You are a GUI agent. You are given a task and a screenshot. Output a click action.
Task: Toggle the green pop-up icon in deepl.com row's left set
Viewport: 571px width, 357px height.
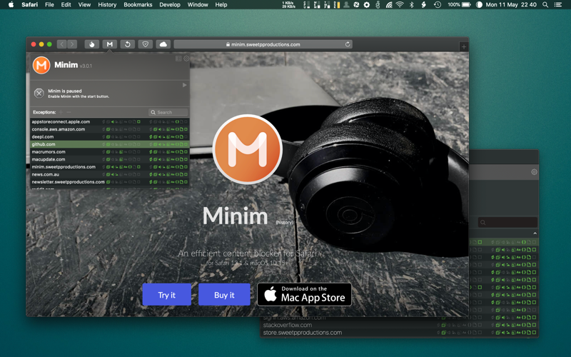108,137
